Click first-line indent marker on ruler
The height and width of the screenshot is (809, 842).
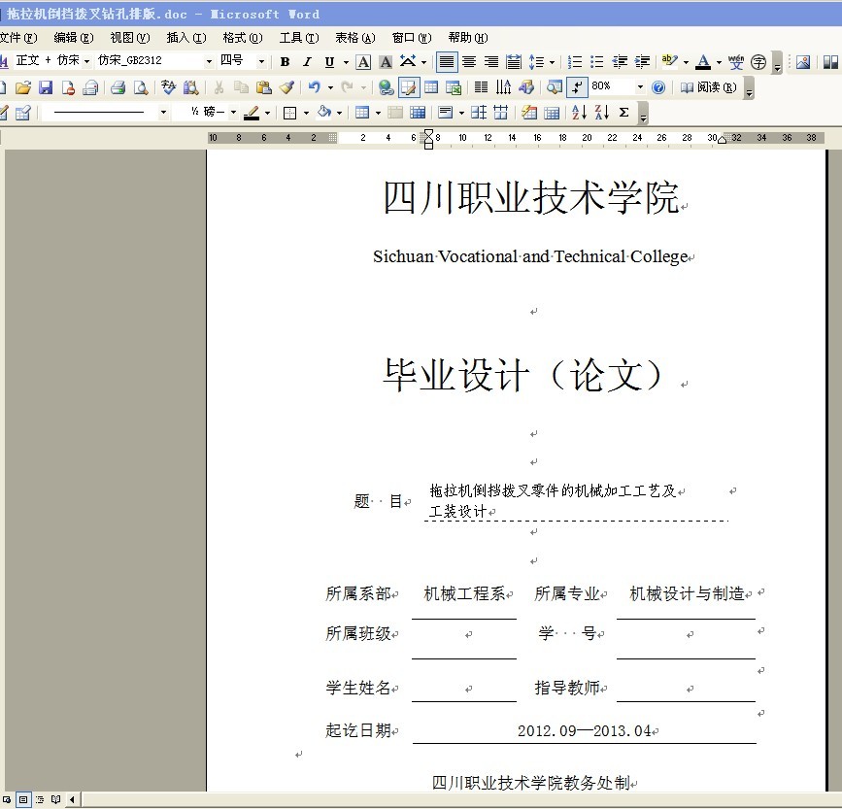(x=428, y=133)
